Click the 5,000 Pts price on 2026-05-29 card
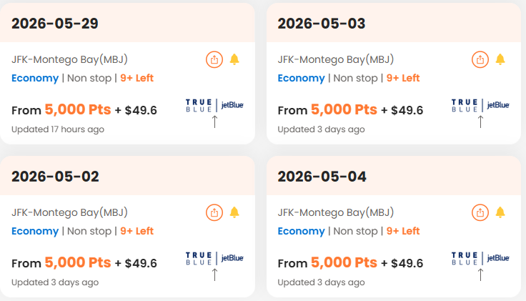 click(78, 110)
